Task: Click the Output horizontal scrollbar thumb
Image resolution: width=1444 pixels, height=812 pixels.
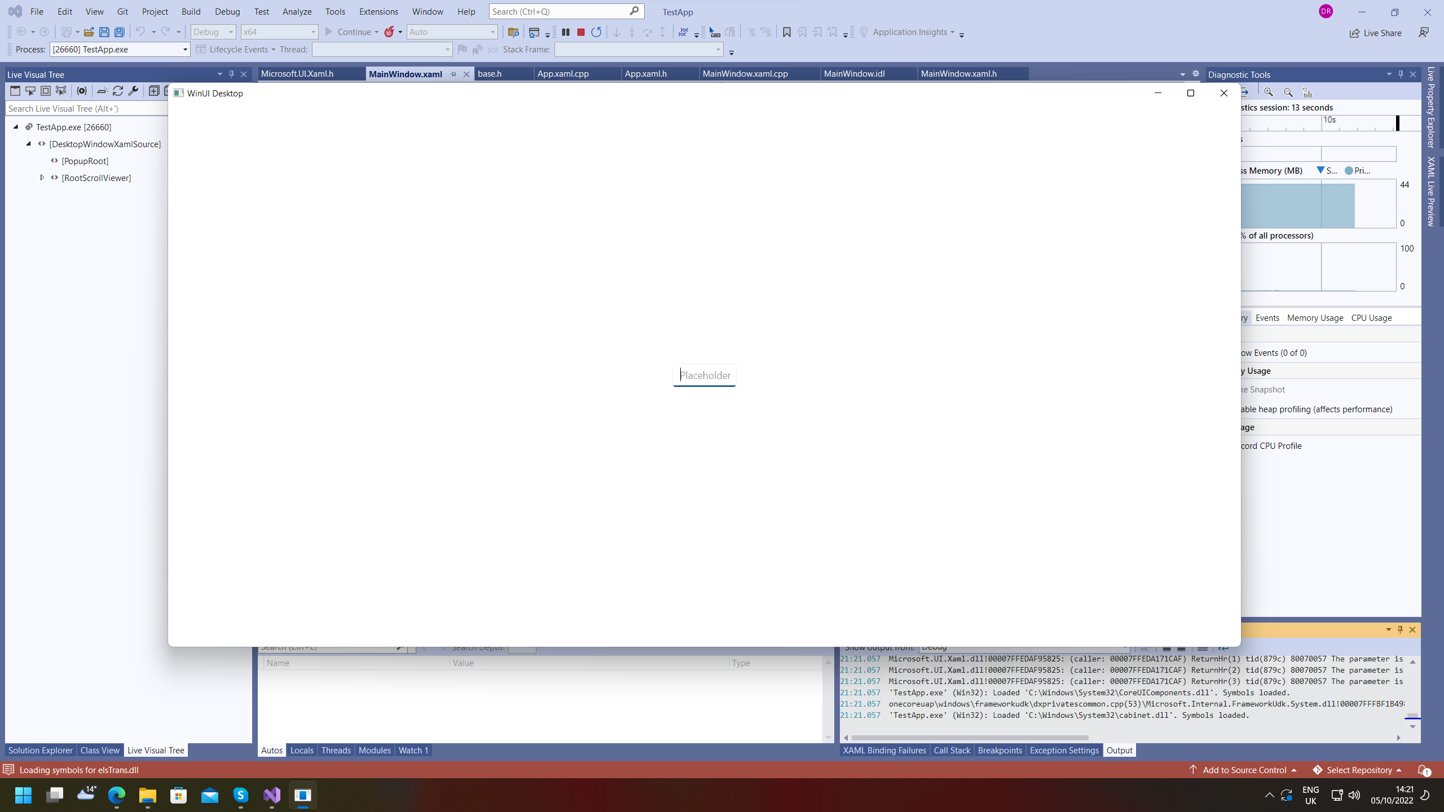Action: [x=970, y=738]
